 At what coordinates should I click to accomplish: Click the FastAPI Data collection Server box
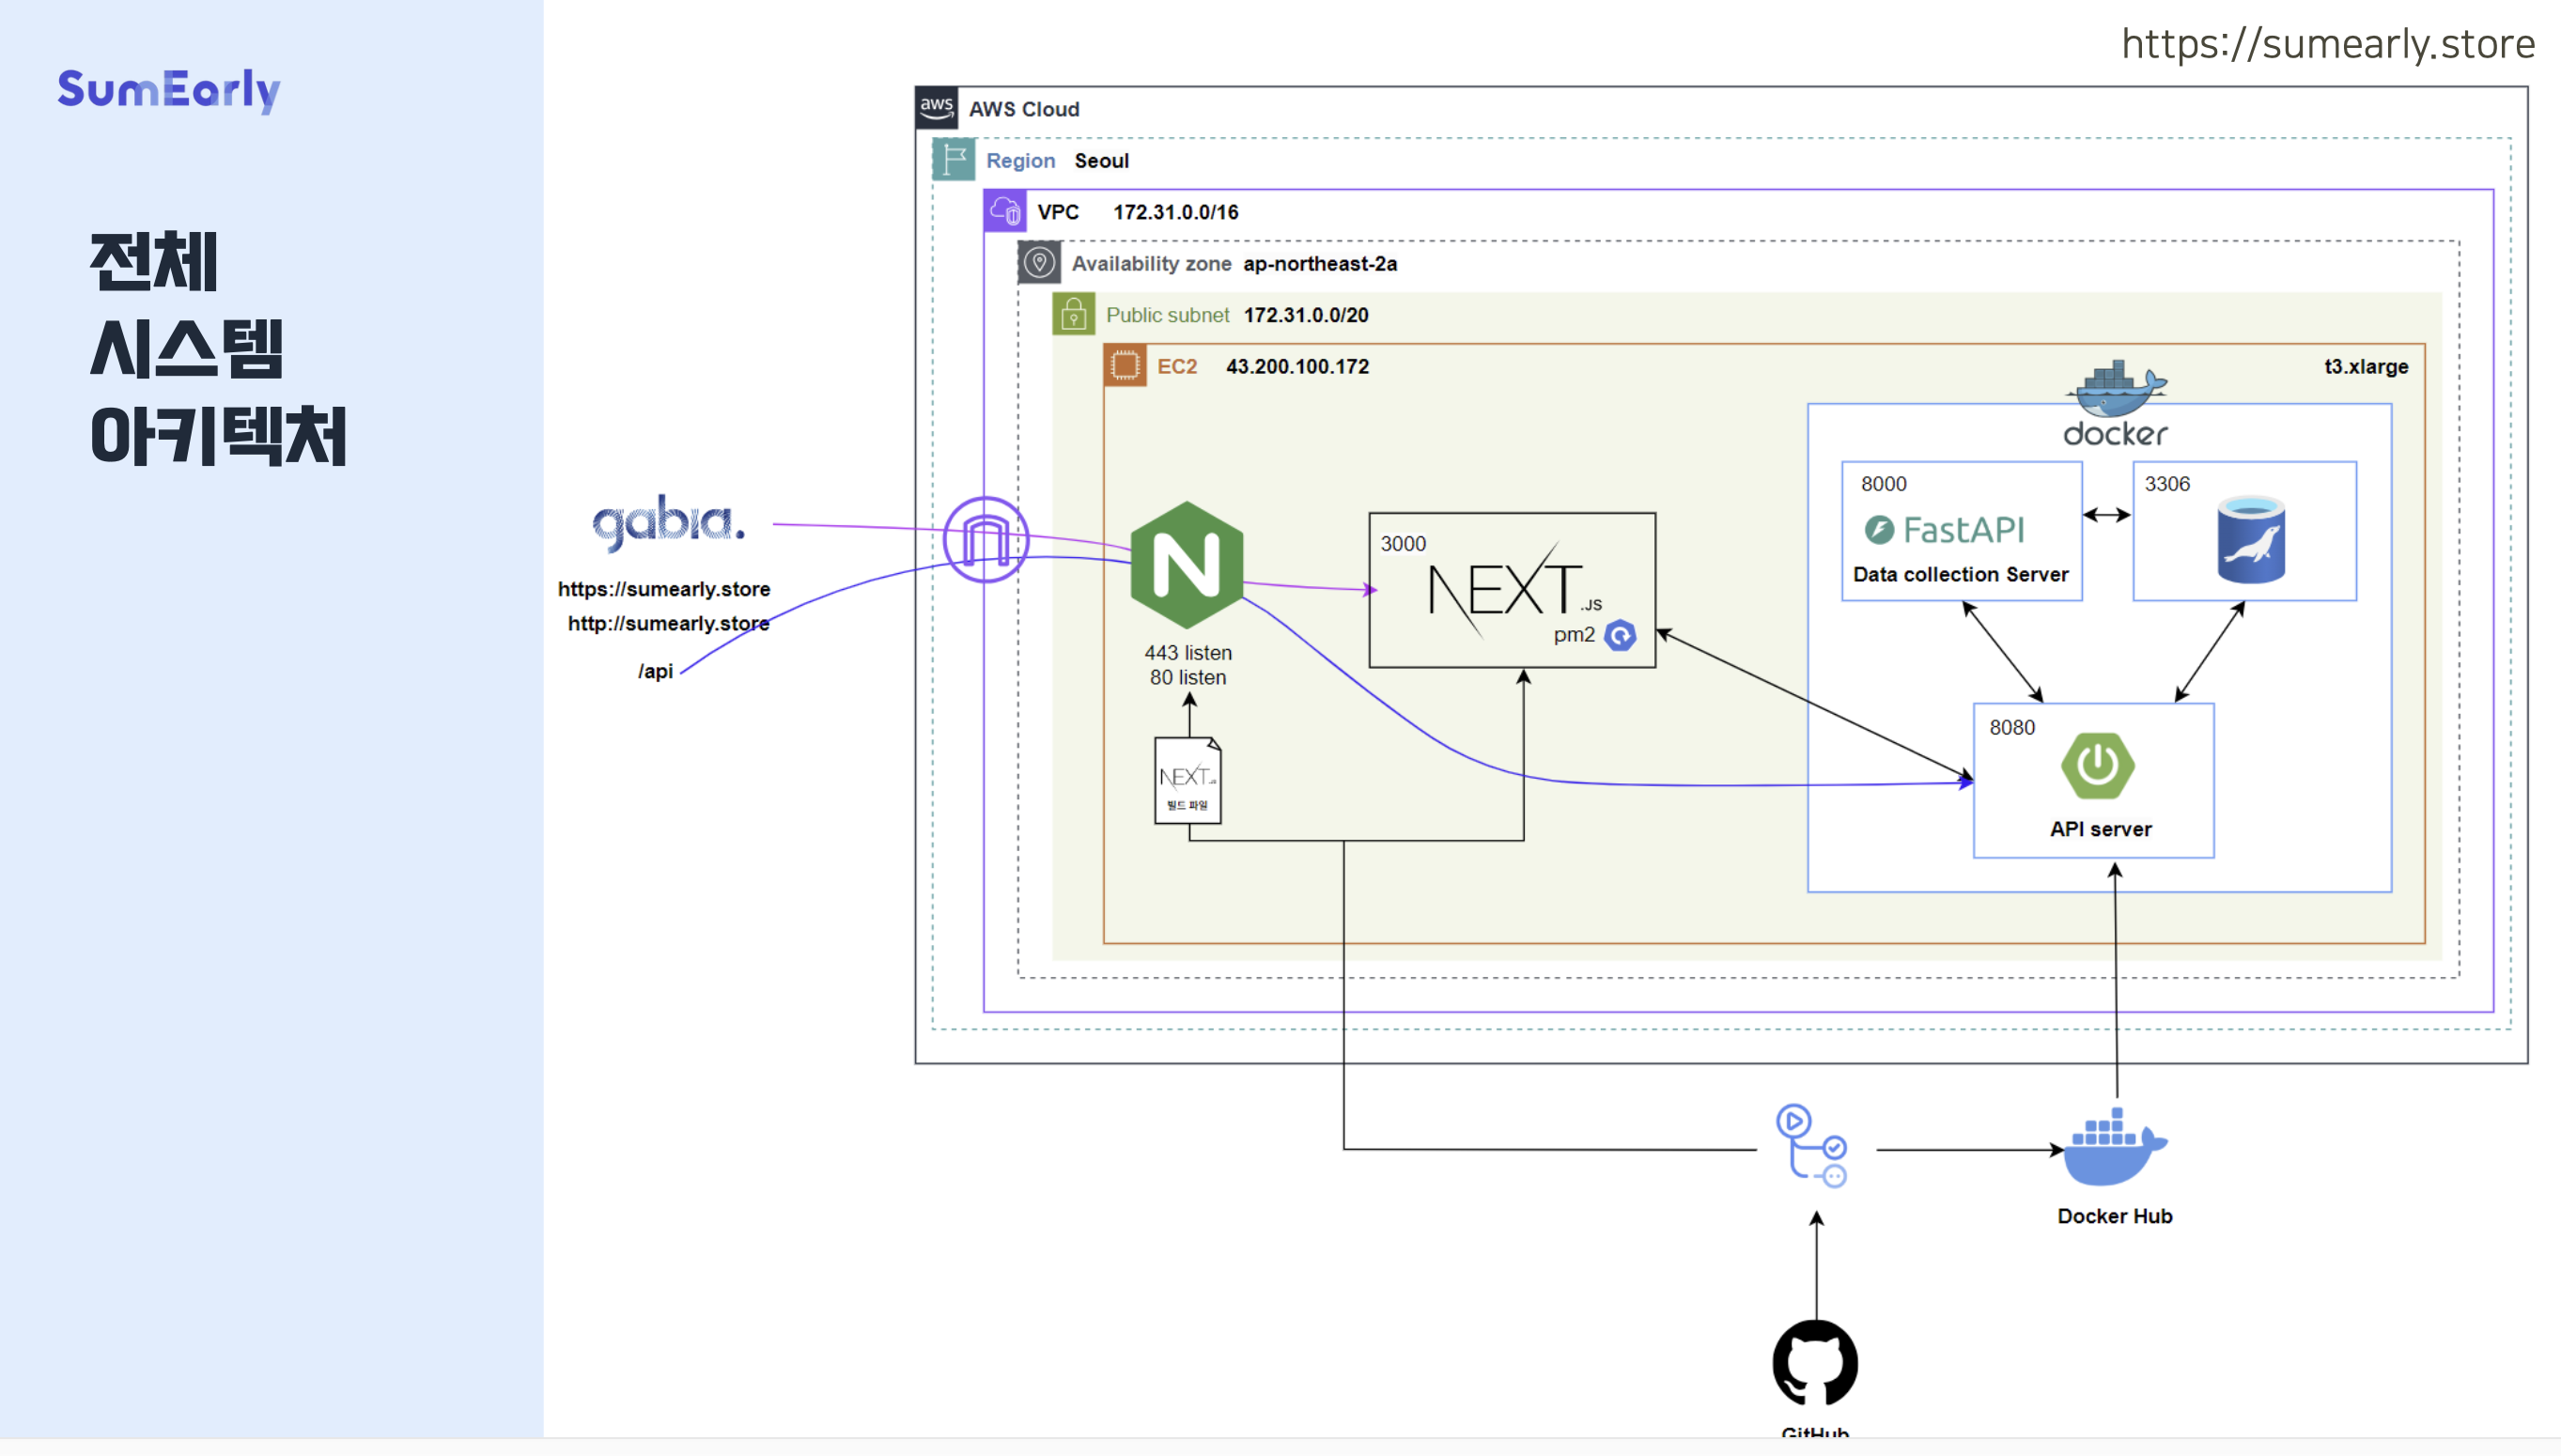[x=1960, y=532]
